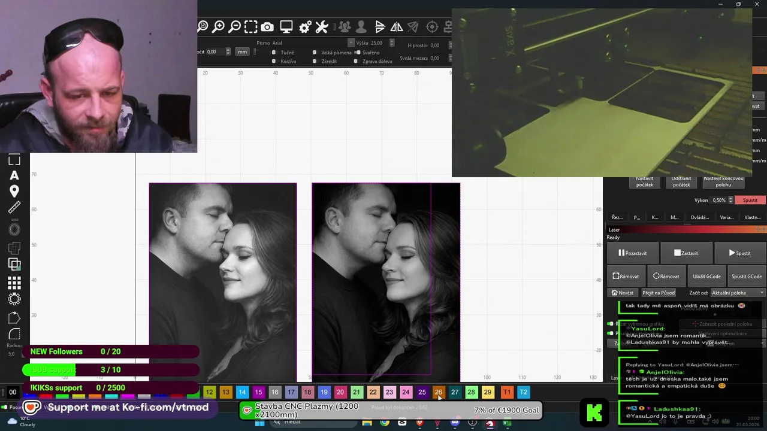Open the Začít od Aktuální poloha dropdown

pyautogui.click(x=738, y=293)
